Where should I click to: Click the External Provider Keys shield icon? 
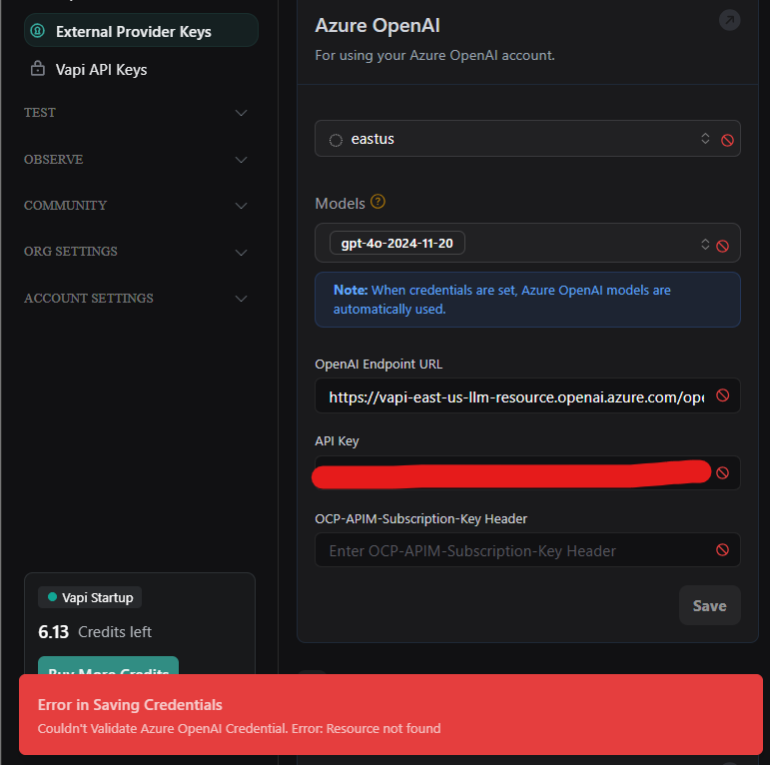37,31
